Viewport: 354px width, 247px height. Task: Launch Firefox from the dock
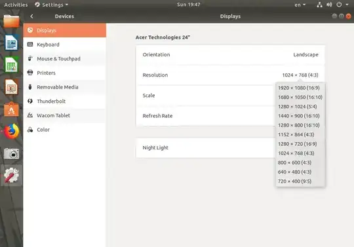click(11, 131)
